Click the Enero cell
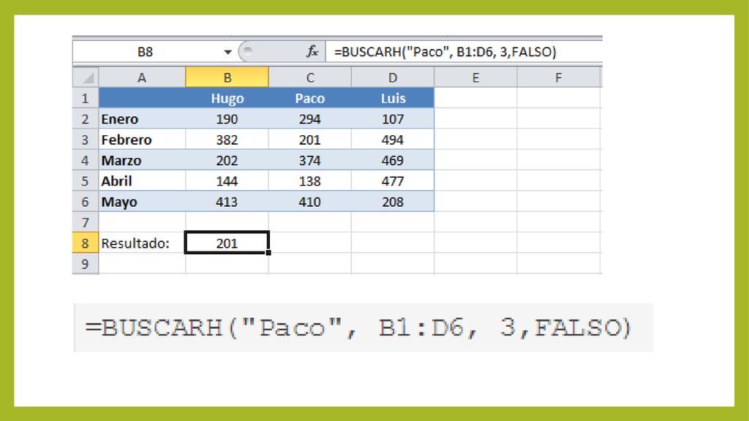Viewport: 749px width, 421px height. (x=142, y=119)
